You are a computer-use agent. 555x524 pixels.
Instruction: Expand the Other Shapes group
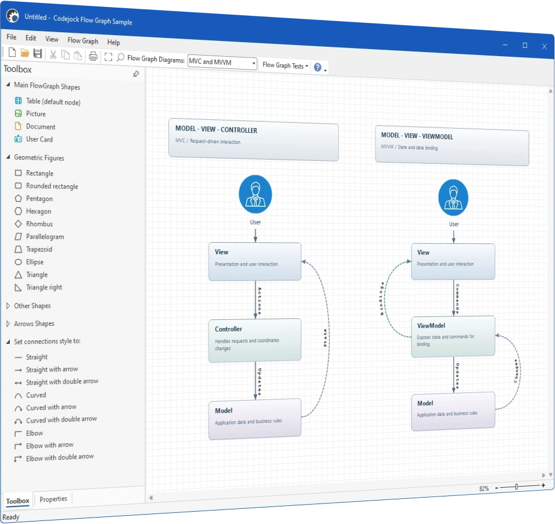[8, 305]
